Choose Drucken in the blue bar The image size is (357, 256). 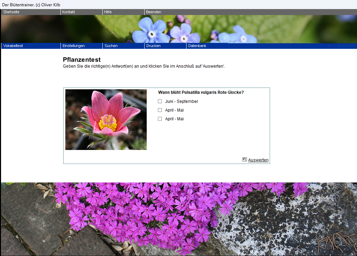point(153,46)
